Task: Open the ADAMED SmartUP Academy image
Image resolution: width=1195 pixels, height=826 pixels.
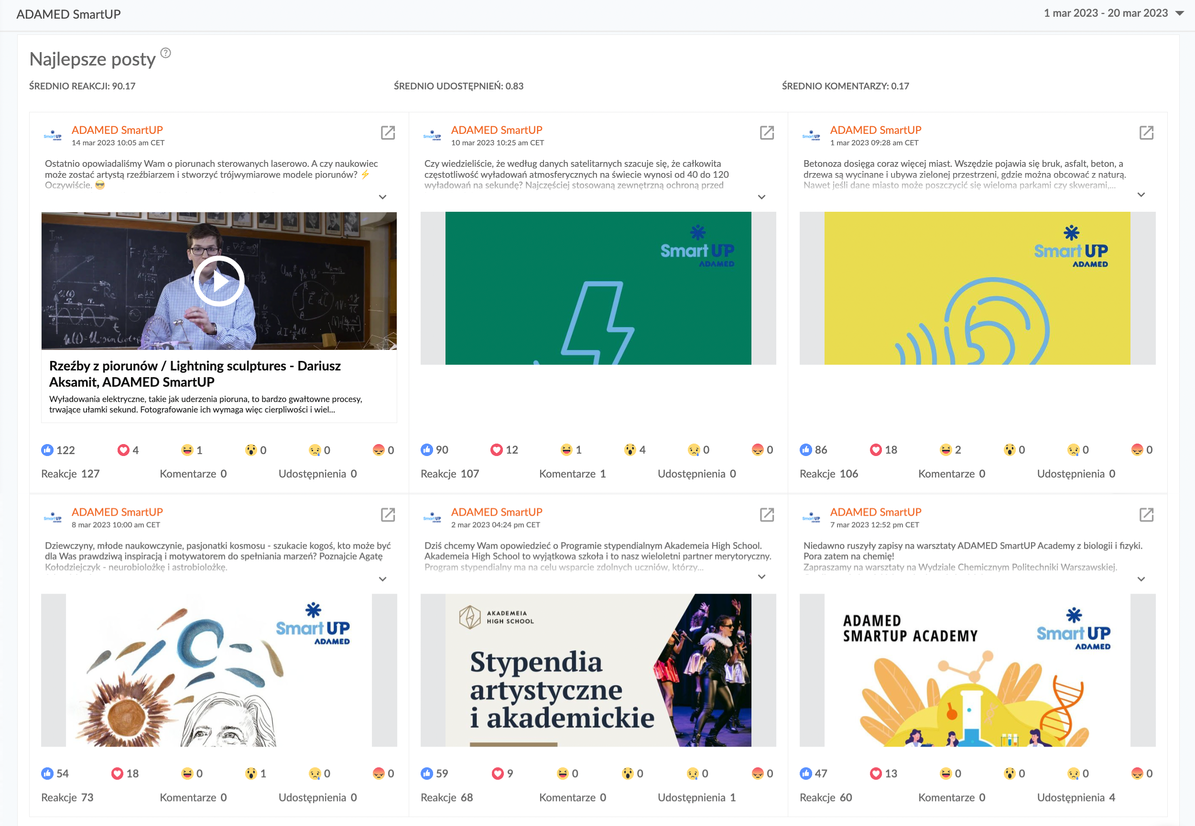Action: point(977,670)
